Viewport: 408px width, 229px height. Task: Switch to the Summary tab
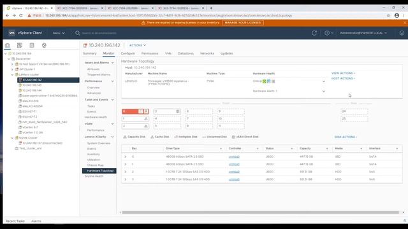point(90,53)
